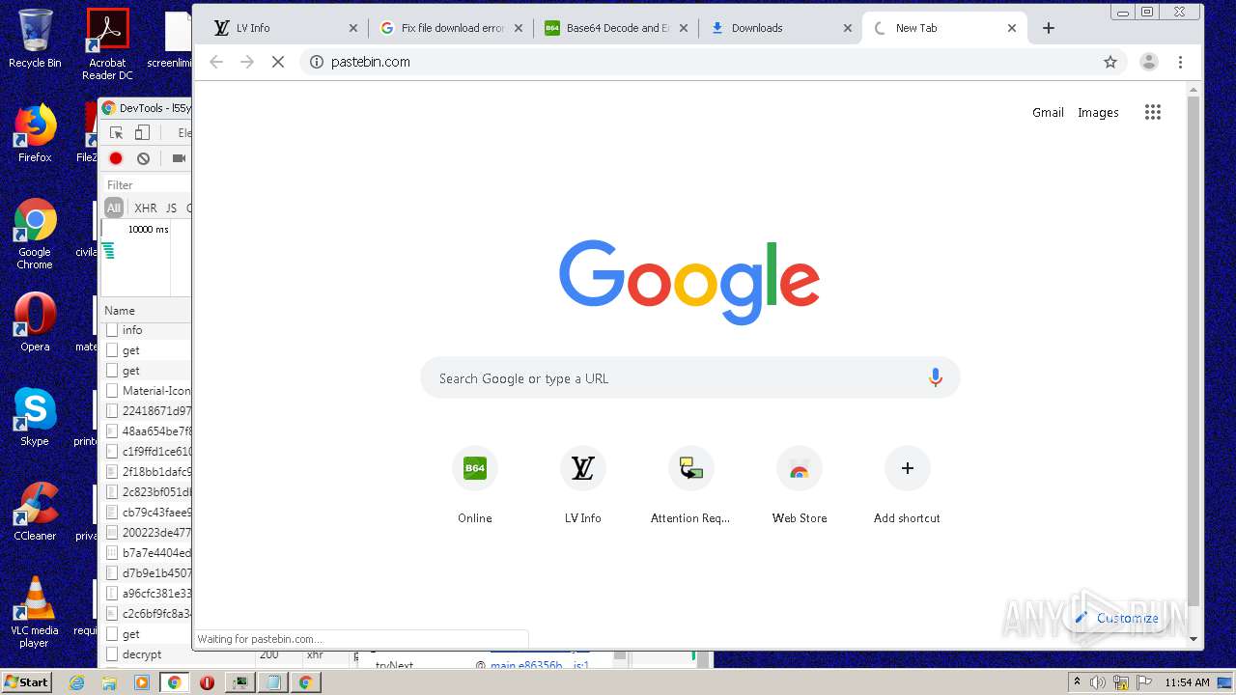Activate element inspector tool in DevTools
The width and height of the screenshot is (1236, 695).
click(x=116, y=132)
